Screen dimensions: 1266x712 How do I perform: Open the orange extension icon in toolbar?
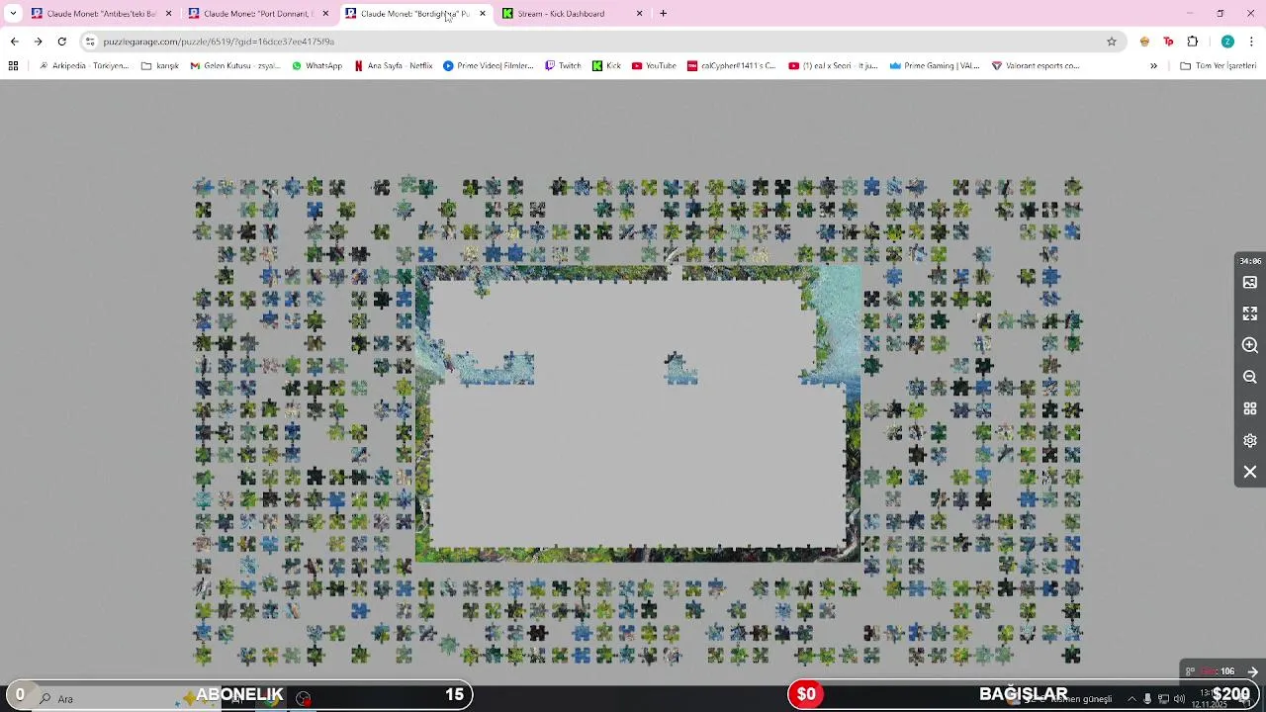(1144, 42)
